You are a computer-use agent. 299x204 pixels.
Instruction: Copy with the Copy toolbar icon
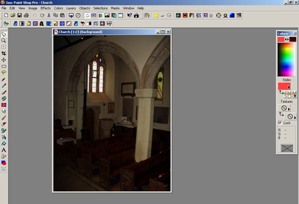tap(56, 16)
